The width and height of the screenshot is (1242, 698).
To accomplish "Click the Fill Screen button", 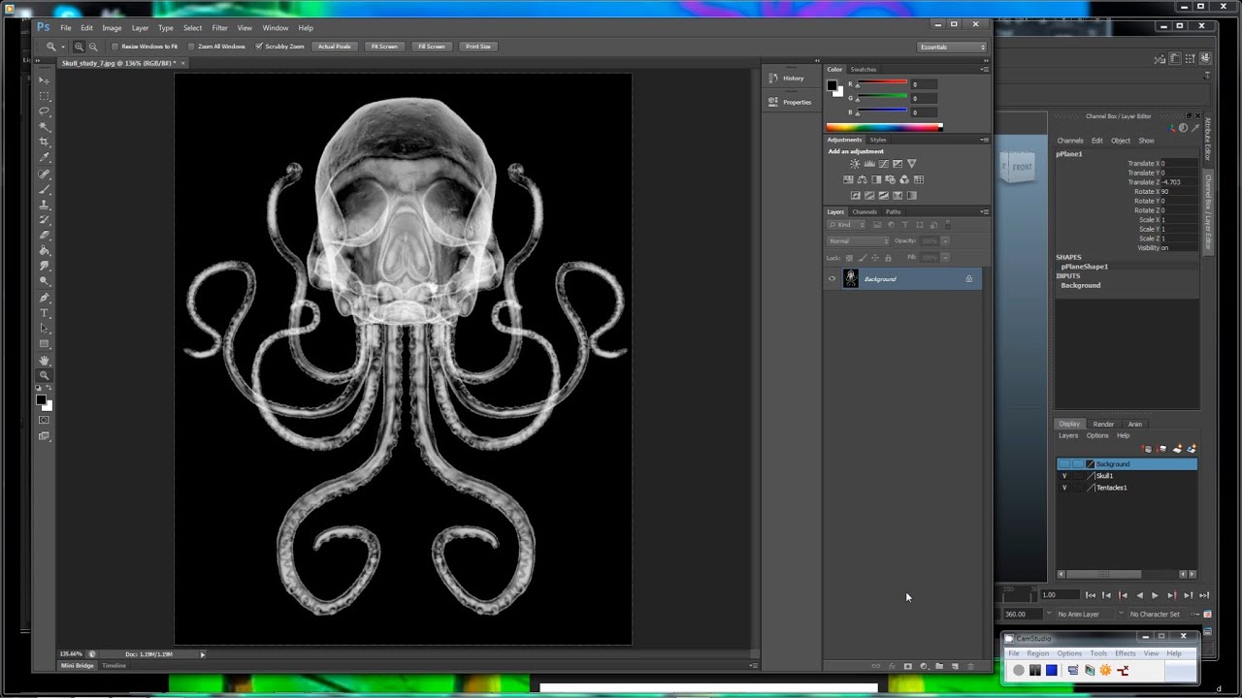I will point(432,47).
